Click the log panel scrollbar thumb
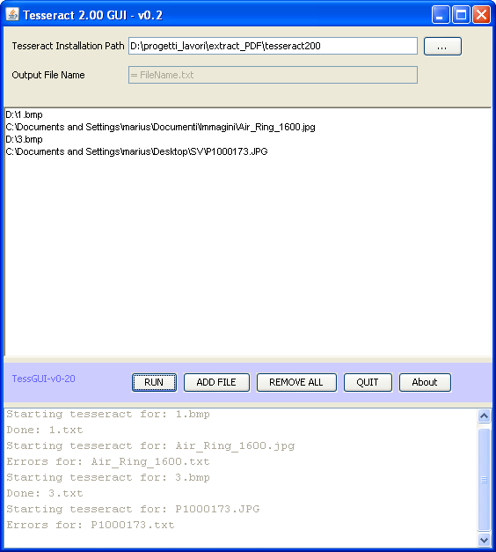496x552 pixels. [484, 480]
